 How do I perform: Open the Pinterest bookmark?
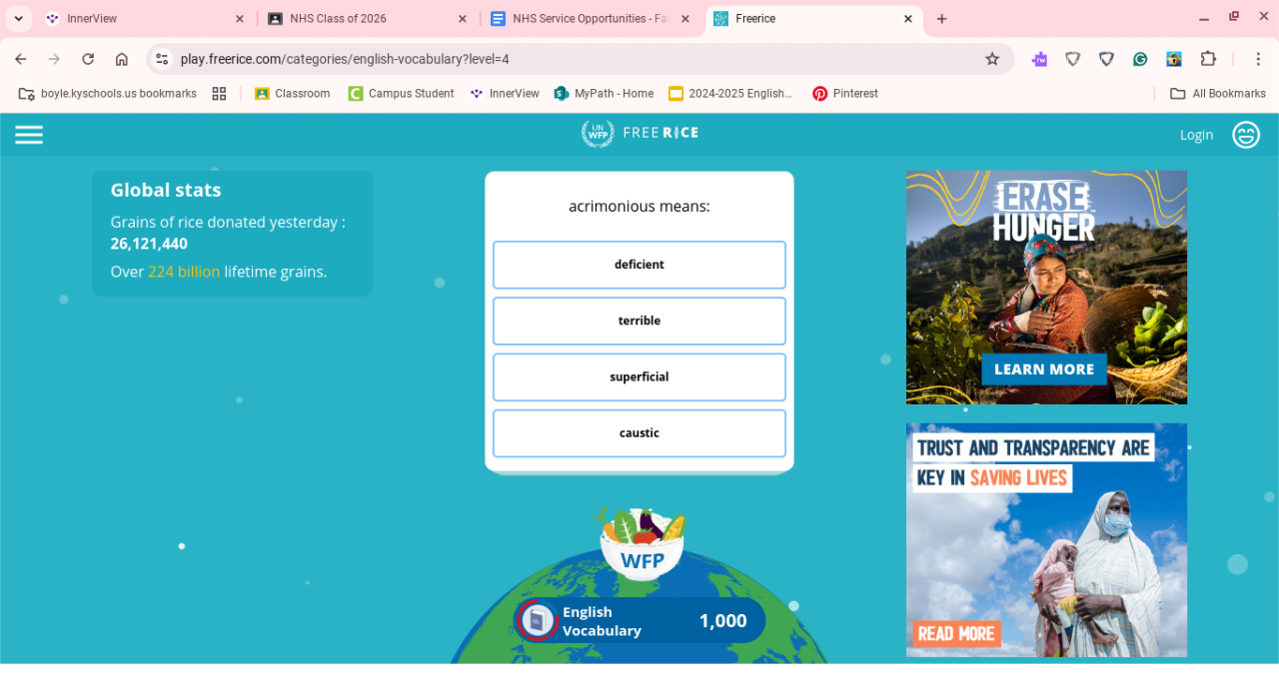[845, 93]
